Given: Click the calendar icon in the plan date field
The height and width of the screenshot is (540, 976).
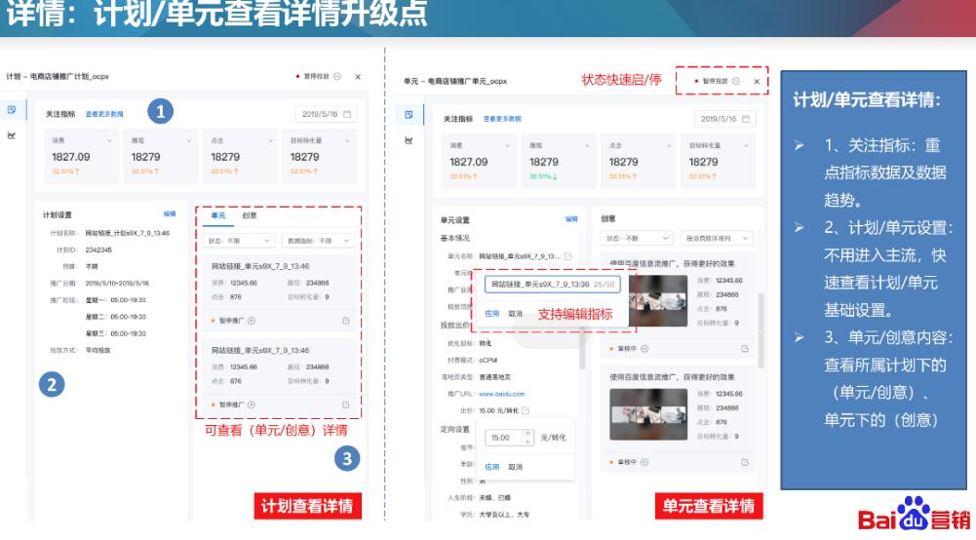Looking at the screenshot, I should (347, 114).
